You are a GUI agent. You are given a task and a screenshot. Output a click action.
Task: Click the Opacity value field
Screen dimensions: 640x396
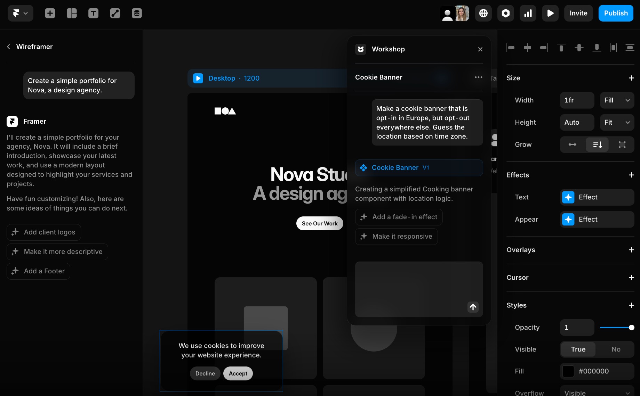(577, 328)
